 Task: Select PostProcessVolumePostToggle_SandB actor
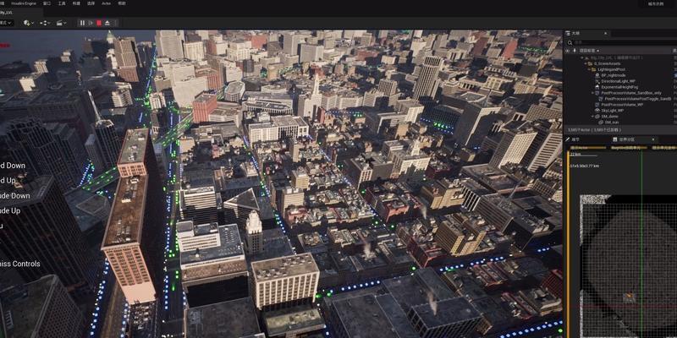click(x=637, y=99)
